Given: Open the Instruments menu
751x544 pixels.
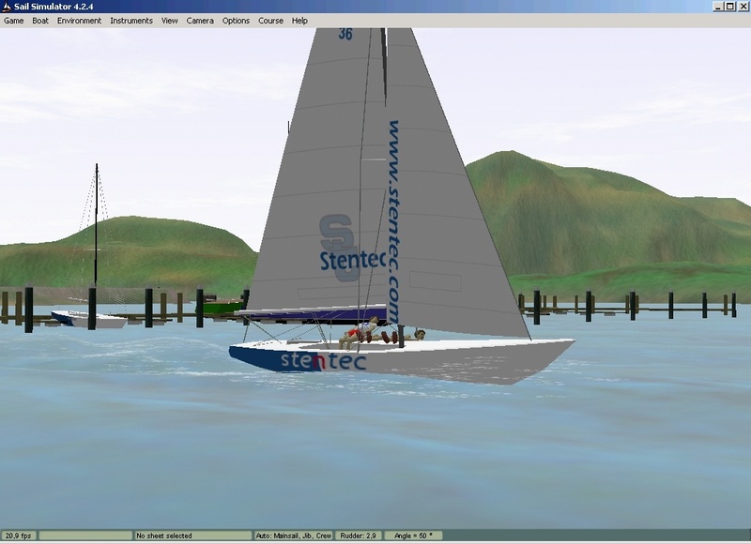Looking at the screenshot, I should 130,21.
